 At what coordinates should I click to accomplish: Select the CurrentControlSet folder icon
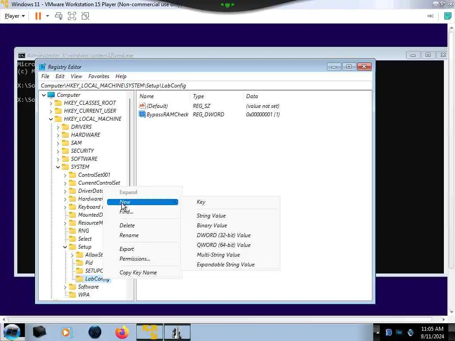(72, 183)
